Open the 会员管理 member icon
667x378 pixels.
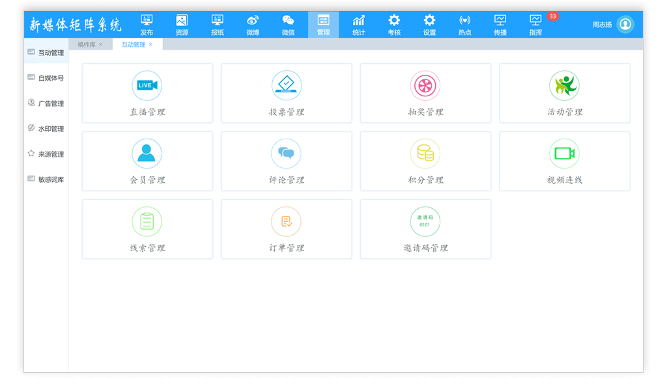(147, 154)
